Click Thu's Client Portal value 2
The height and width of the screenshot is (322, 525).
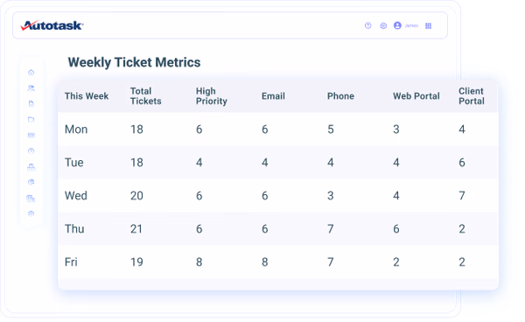(462, 228)
